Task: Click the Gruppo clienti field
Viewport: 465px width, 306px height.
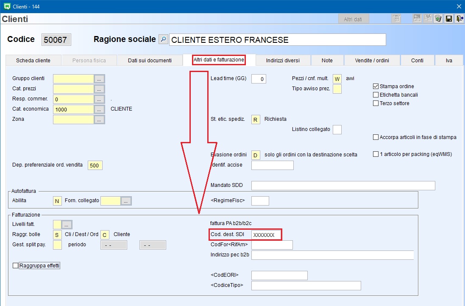Action: 74,79
